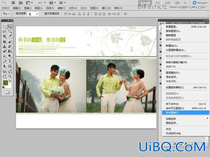Select the Eyedropper tool

click(x=10, y=36)
